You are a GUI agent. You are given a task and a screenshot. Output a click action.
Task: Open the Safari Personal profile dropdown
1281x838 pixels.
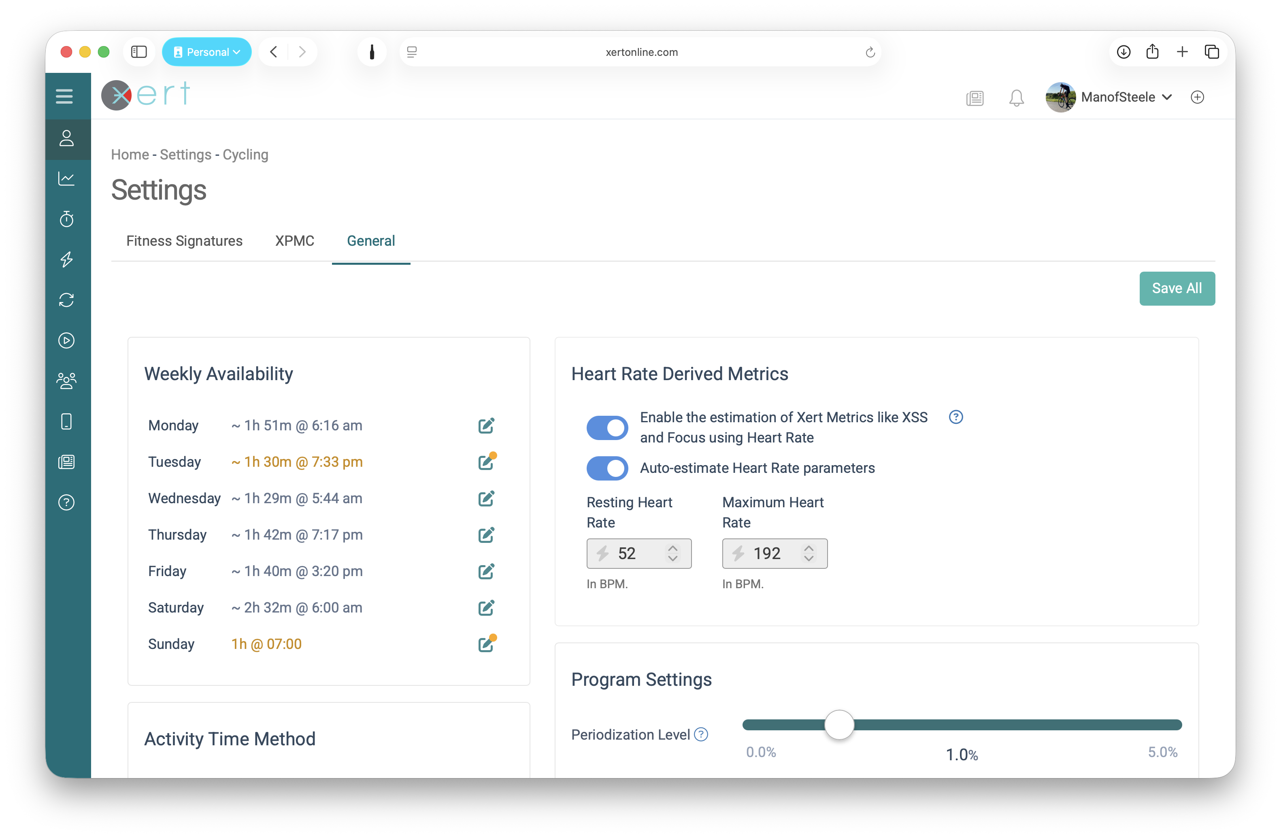pyautogui.click(x=206, y=52)
